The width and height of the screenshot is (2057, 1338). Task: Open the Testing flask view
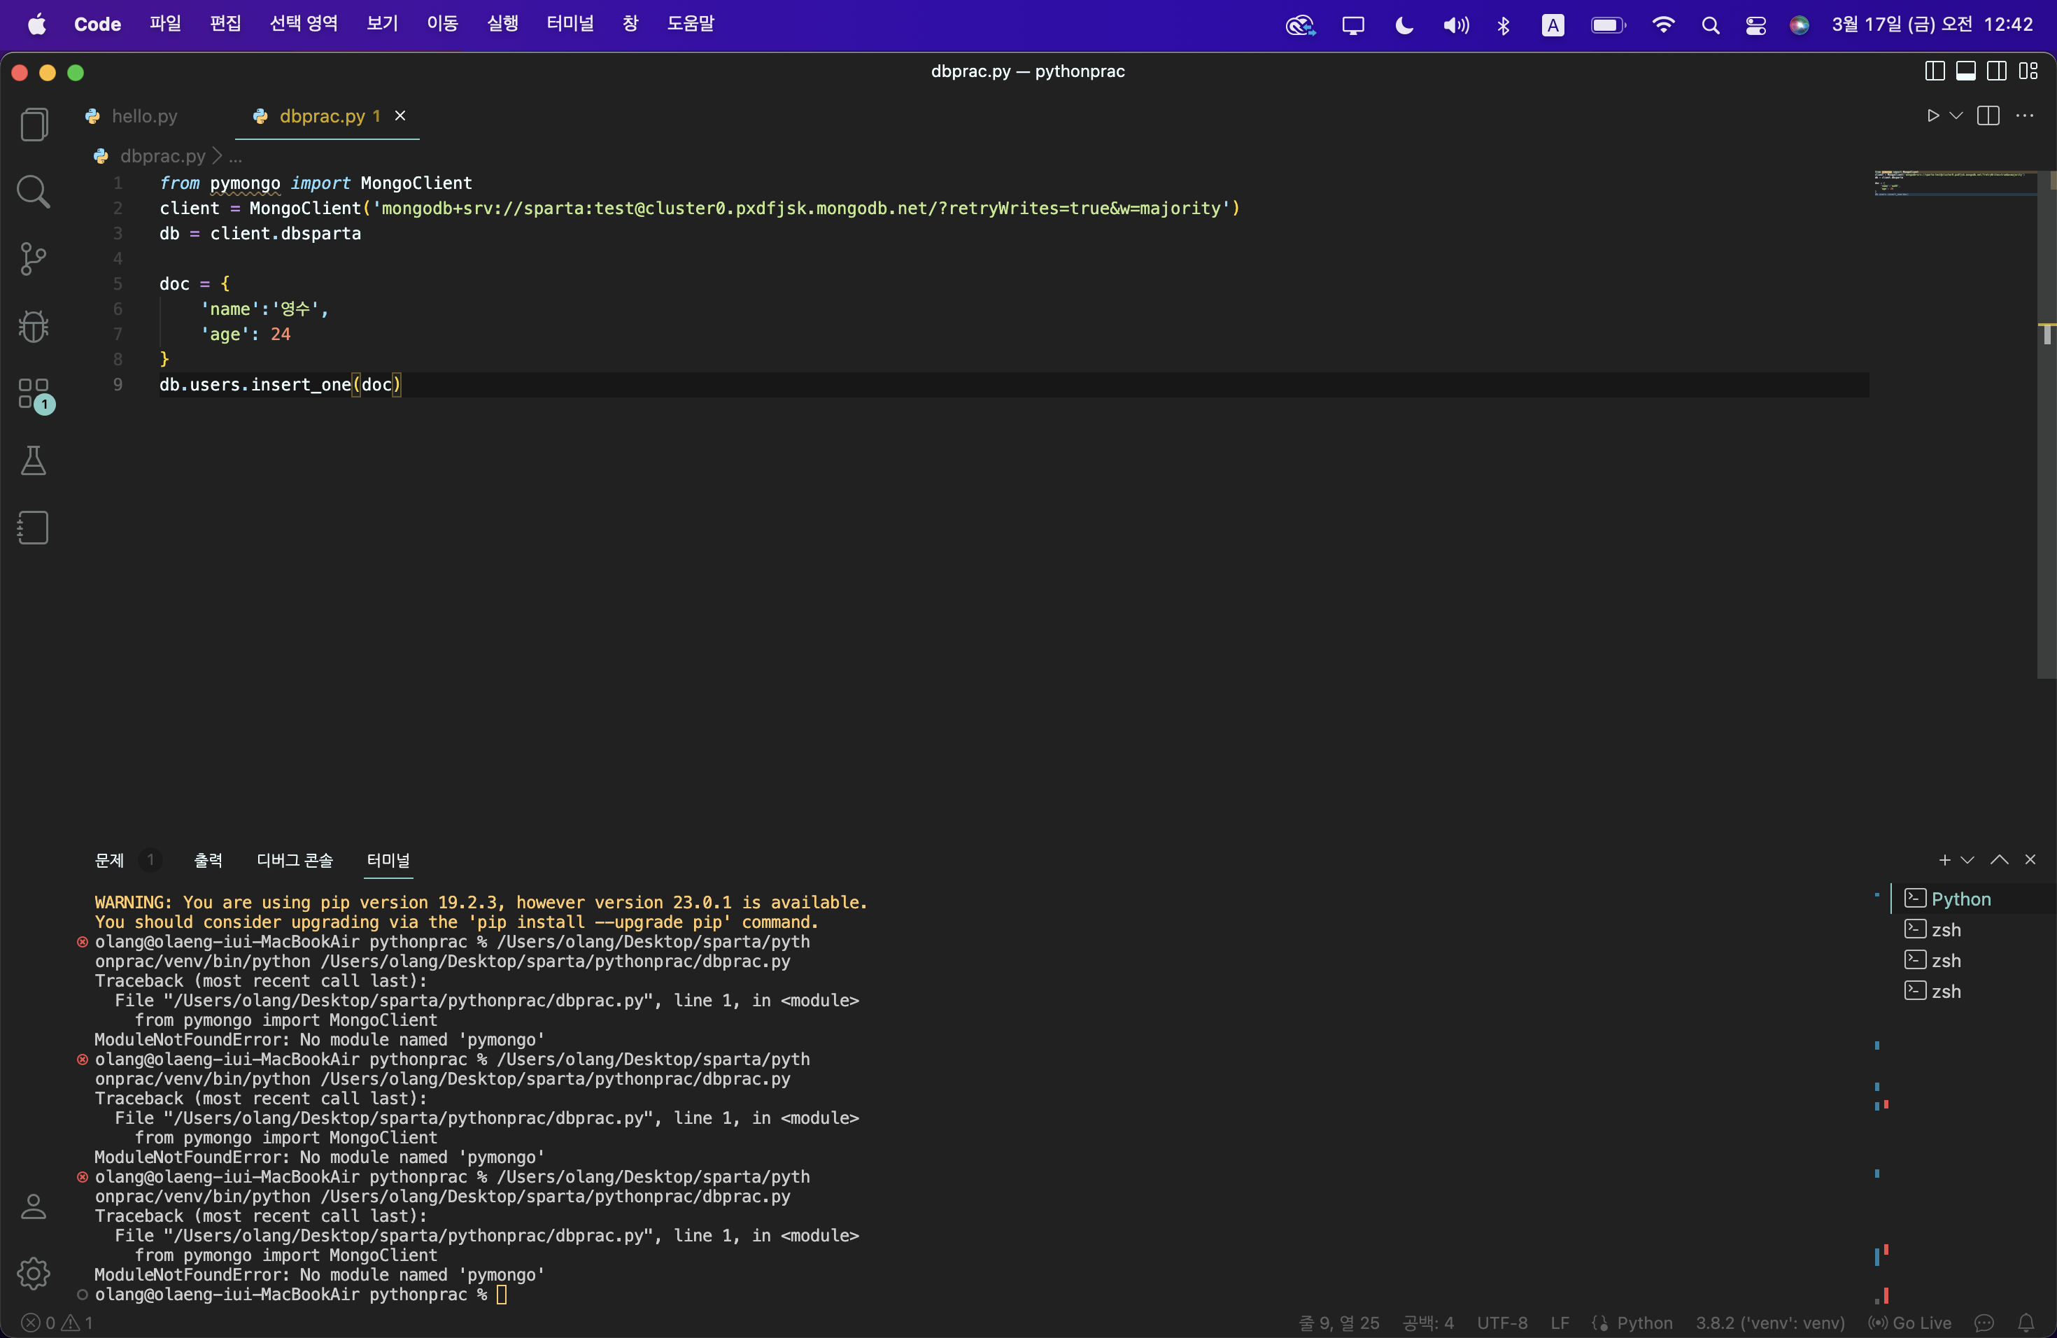tap(34, 460)
